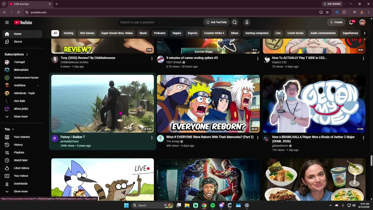373x210 pixels.
Task: Click the YouTube search input field
Action: click(160, 22)
